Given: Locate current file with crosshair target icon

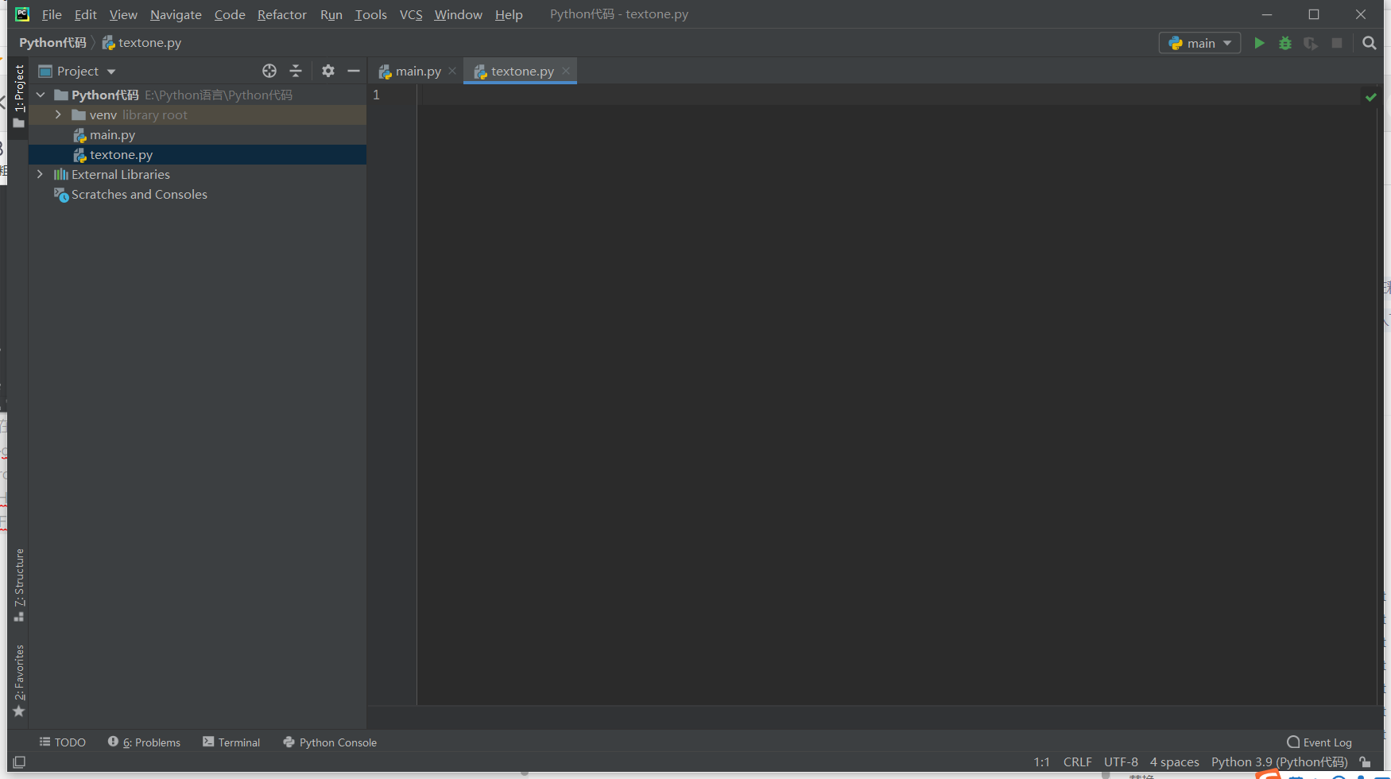Looking at the screenshot, I should pos(269,71).
